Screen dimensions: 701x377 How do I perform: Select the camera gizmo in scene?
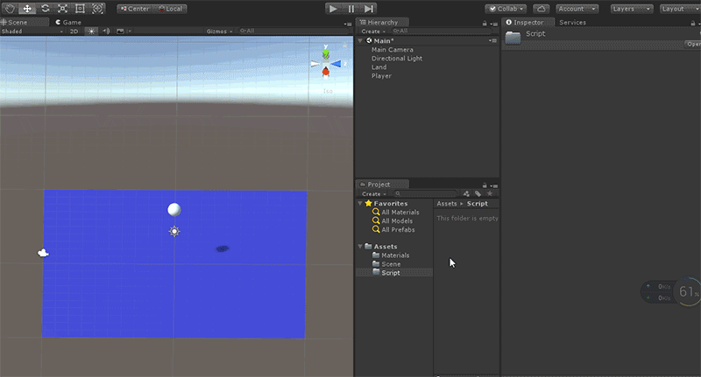click(x=43, y=253)
